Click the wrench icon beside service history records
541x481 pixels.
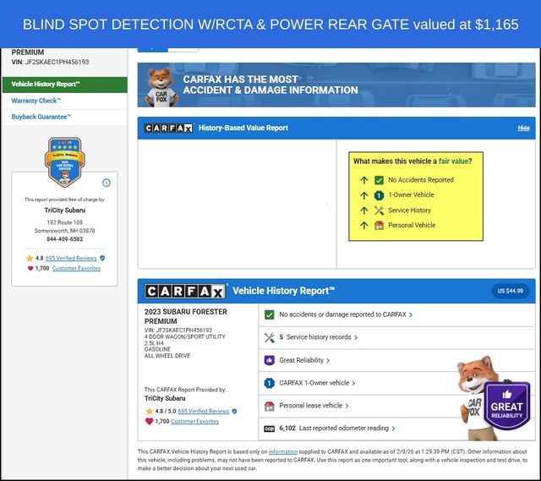tap(270, 337)
